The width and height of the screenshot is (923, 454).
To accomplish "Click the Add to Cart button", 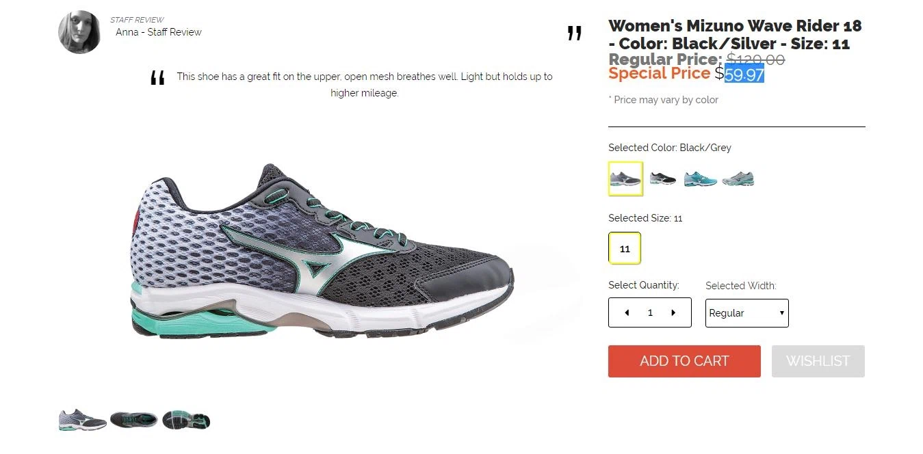I will pyautogui.click(x=684, y=361).
